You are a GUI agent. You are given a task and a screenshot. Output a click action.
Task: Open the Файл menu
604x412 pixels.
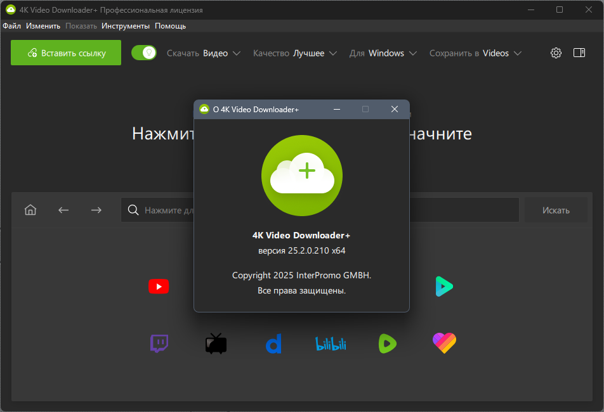pyautogui.click(x=12, y=26)
